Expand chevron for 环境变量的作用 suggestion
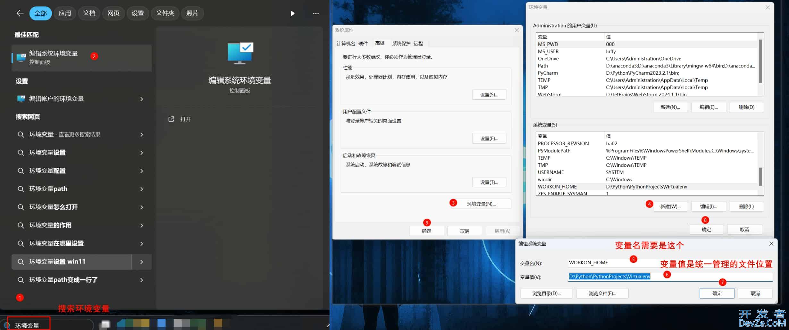Image resolution: width=789 pixels, height=330 pixels. [x=142, y=225]
